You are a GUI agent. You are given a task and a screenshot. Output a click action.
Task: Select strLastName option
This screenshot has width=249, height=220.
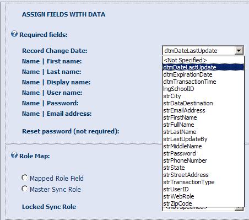(203, 132)
